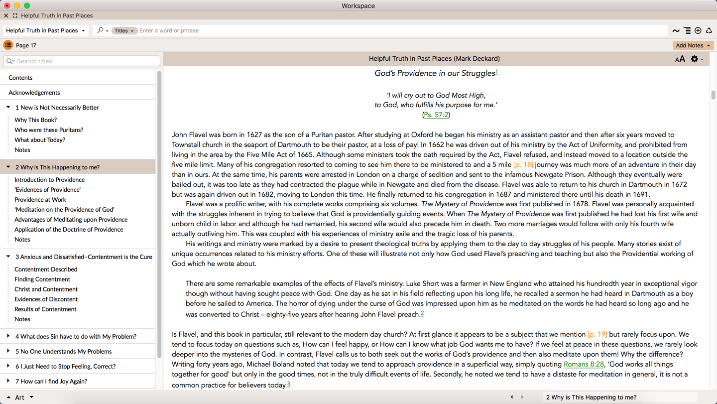The height and width of the screenshot is (404, 717).
Task: Collapse chapter 1 New is Not Necessarily Better
Action: (x=8, y=107)
